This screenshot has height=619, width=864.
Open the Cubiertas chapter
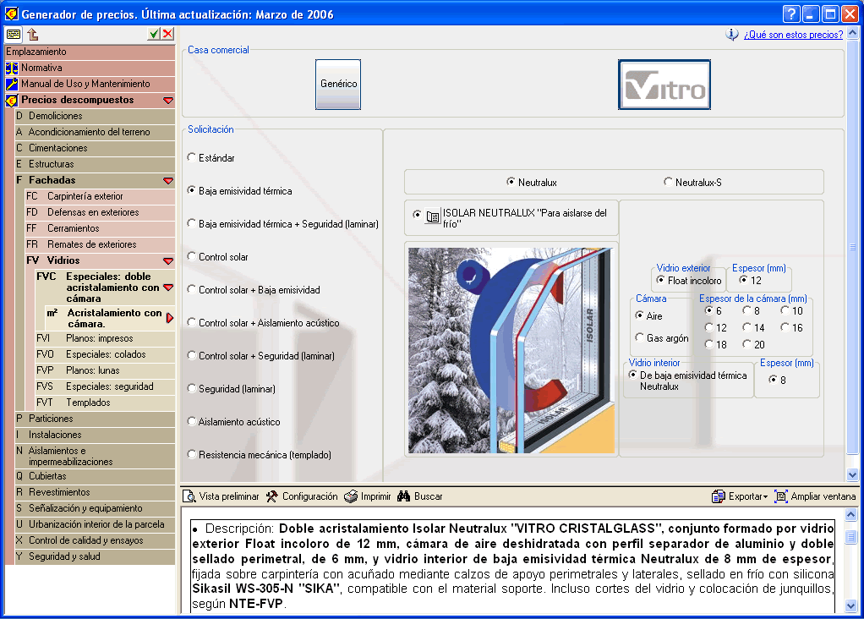click(x=95, y=476)
